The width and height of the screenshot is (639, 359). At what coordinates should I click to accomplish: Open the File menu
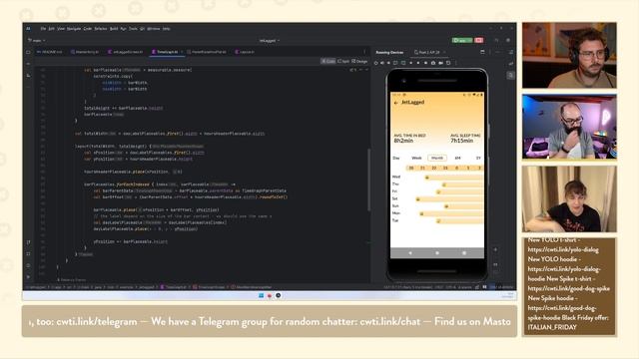(x=43, y=29)
